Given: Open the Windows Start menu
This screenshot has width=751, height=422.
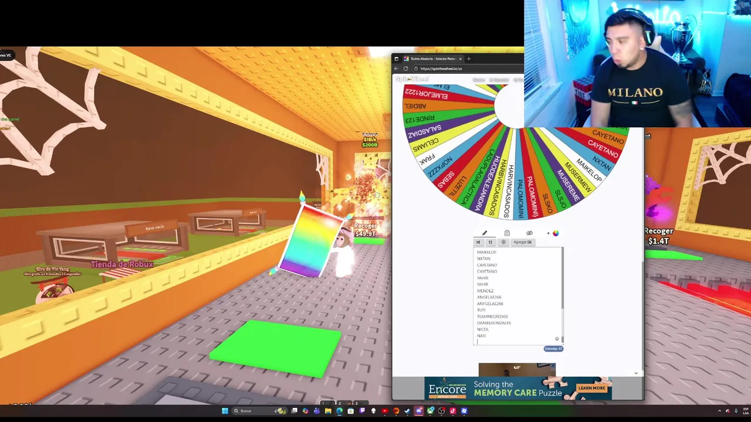Looking at the screenshot, I should click(x=225, y=411).
